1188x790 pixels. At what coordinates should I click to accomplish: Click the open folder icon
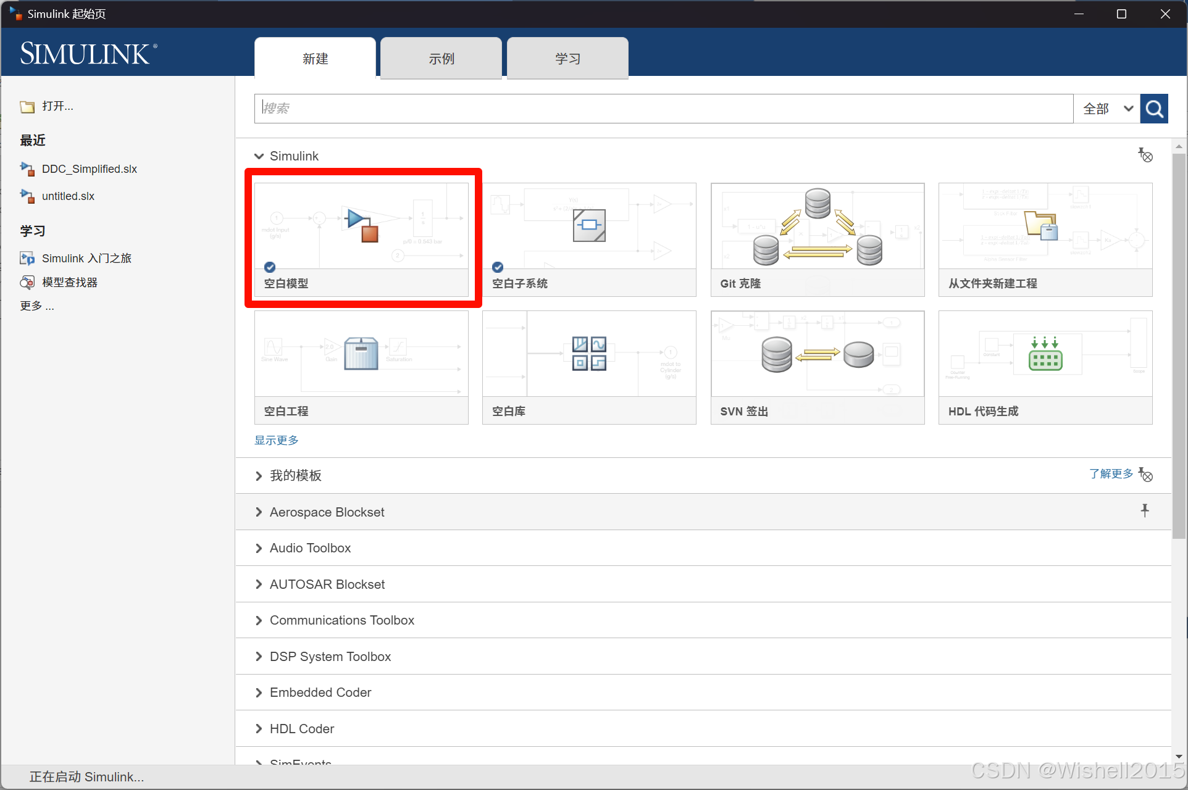click(27, 107)
